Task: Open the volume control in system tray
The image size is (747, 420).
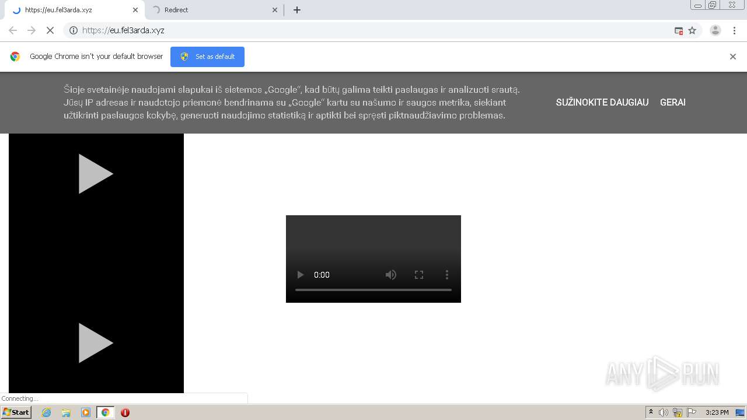Action: (x=664, y=412)
